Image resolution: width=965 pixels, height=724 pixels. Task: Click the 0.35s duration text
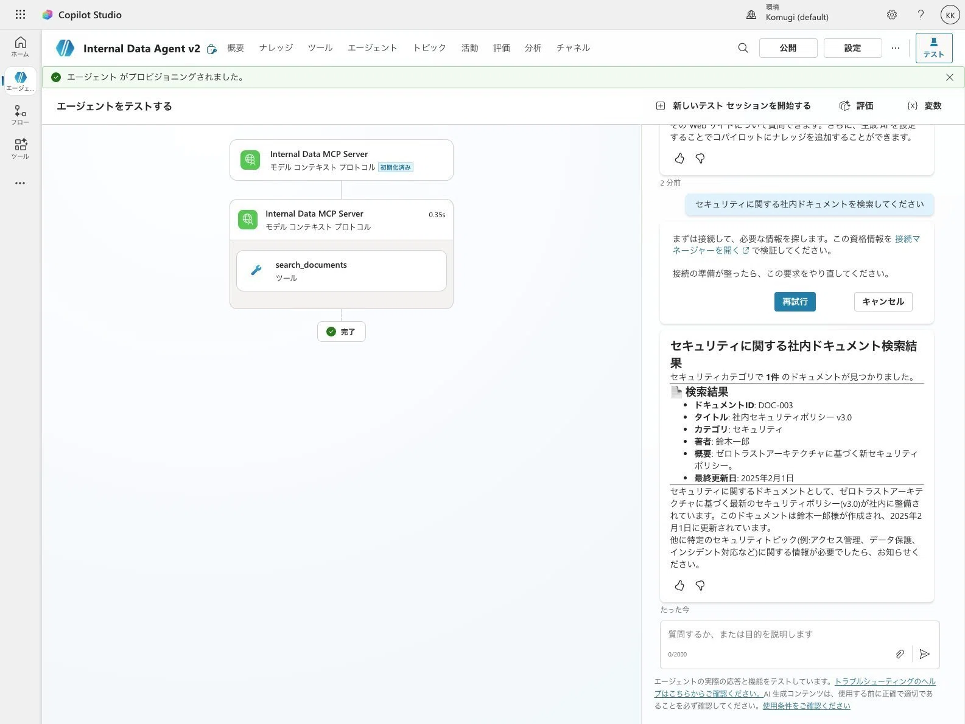point(437,215)
